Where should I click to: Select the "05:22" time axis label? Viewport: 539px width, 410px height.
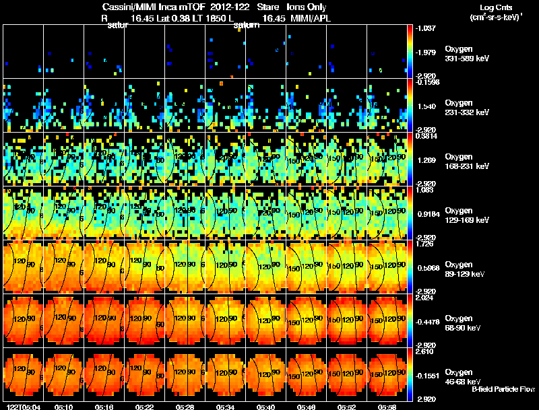144,407
